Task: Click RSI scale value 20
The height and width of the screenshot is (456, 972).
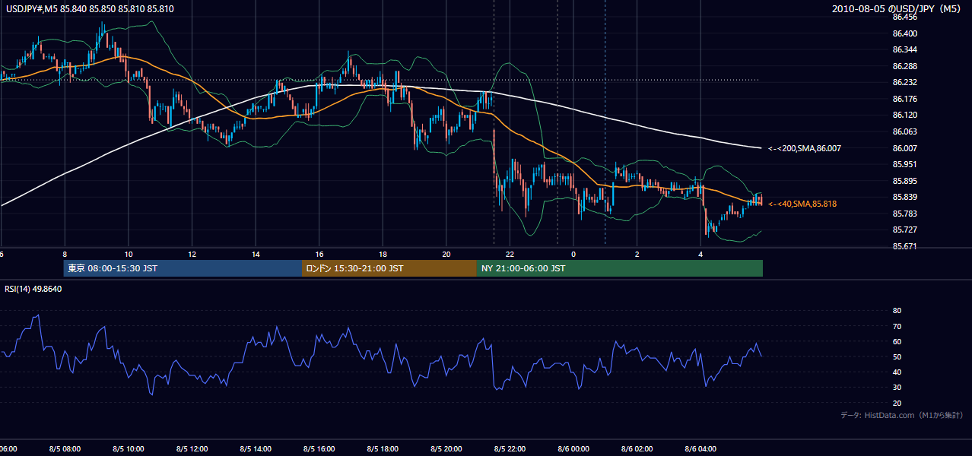Action: (897, 403)
